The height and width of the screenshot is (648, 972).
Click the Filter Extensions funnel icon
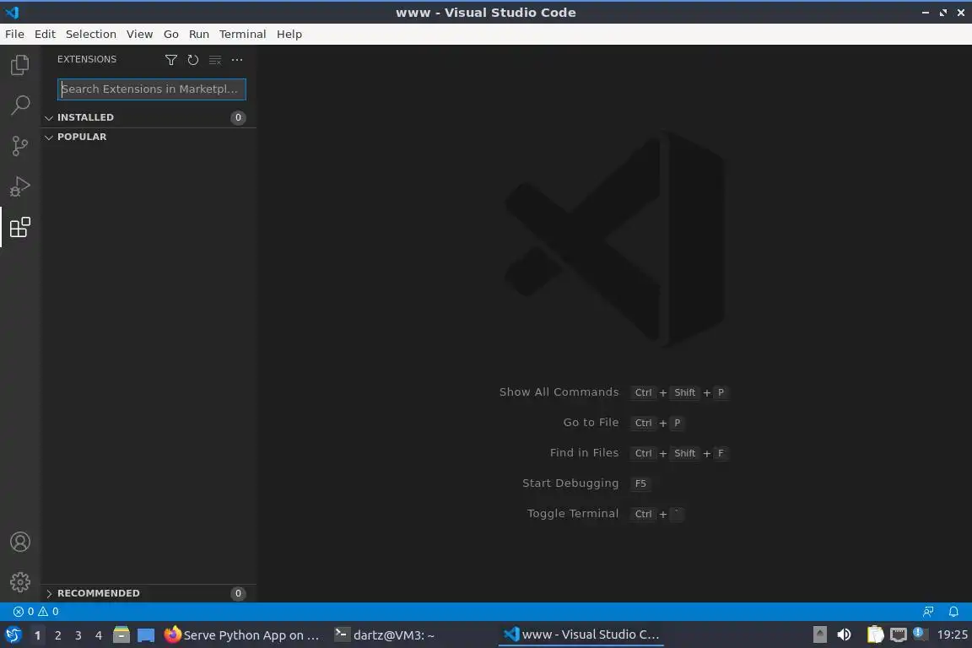pyautogui.click(x=171, y=60)
